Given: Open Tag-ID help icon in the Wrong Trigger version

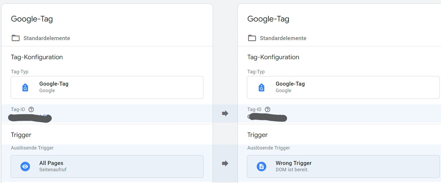Looking at the screenshot, I should pyautogui.click(x=268, y=109).
